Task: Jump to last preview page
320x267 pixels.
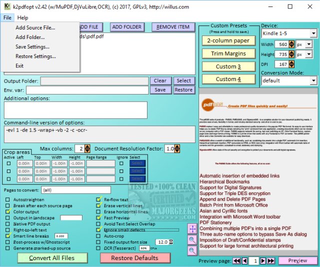Action: (x=271, y=260)
